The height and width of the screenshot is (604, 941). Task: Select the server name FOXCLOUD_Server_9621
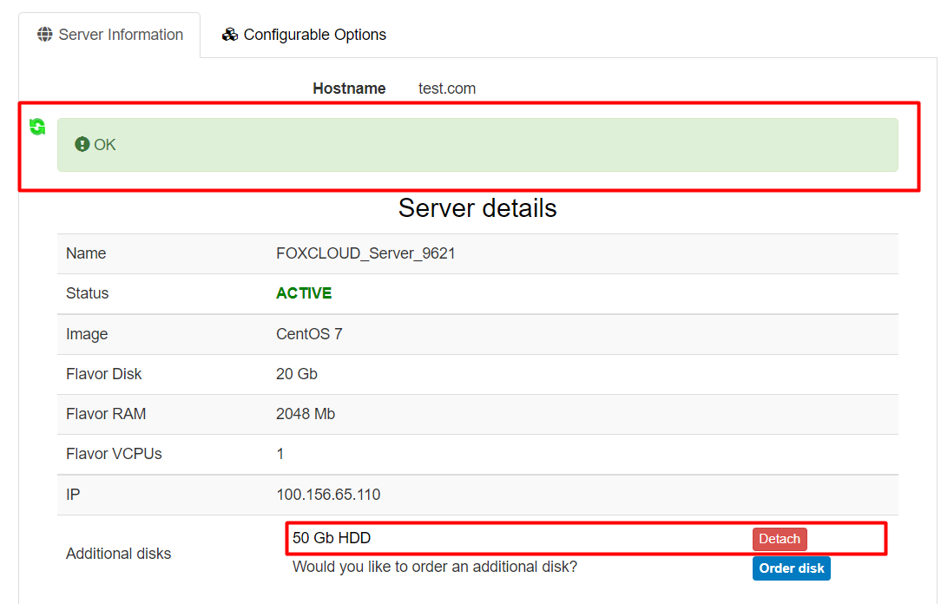tap(365, 253)
